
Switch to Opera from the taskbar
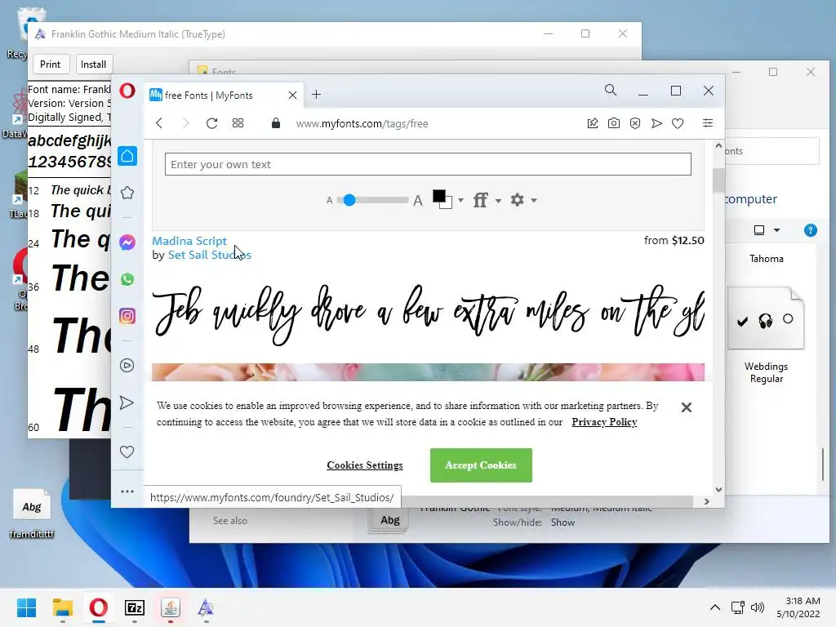pyautogui.click(x=99, y=607)
